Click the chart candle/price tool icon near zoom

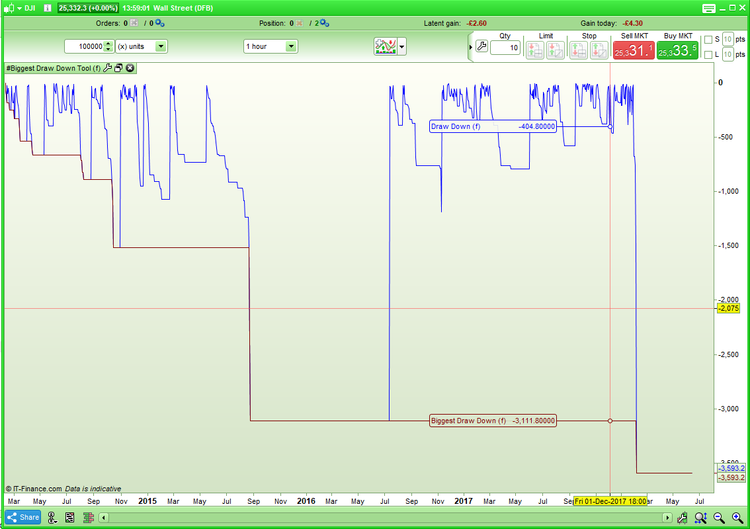point(682,517)
